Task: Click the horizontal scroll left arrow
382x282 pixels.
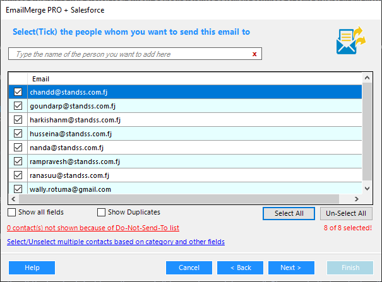Action: (x=14, y=199)
